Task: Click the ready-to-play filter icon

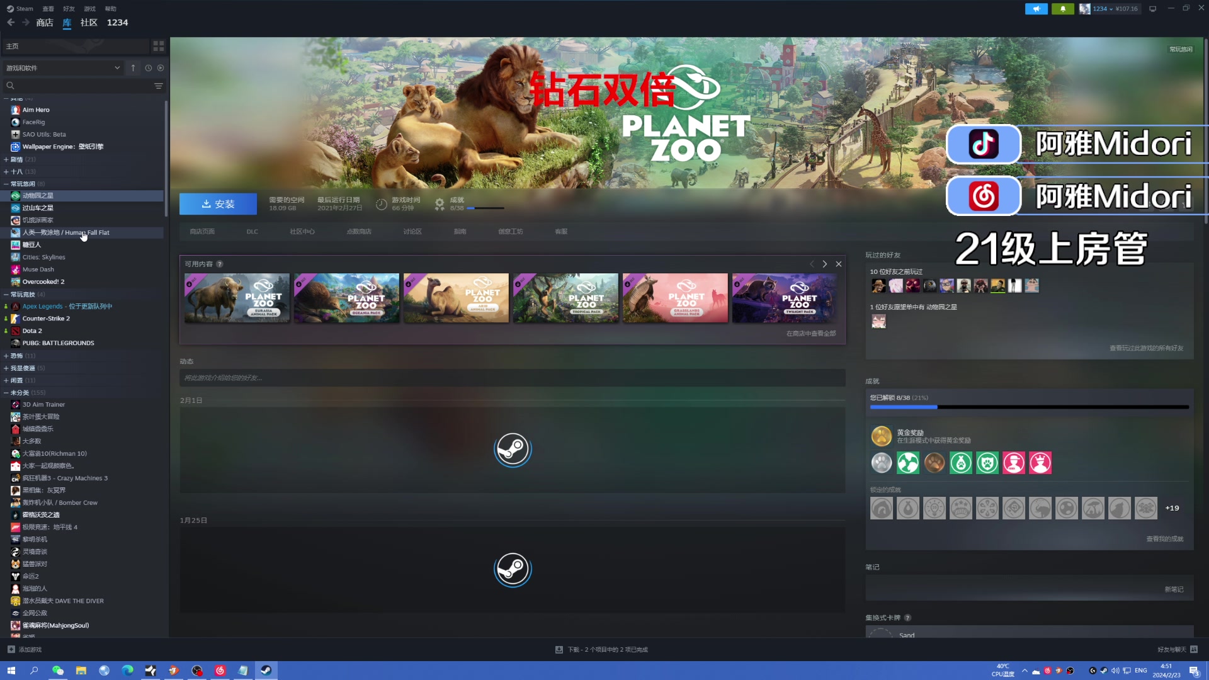Action: [x=161, y=68]
